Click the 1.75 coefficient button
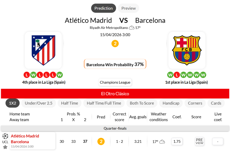230x154 pixels. pos(177,141)
